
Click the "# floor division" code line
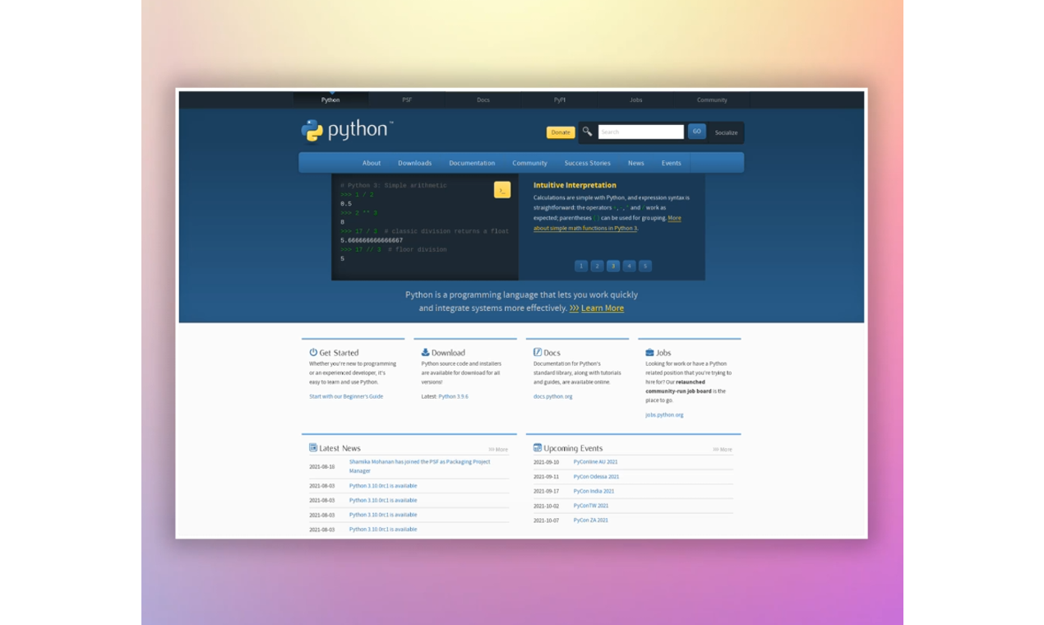pyautogui.click(x=418, y=249)
